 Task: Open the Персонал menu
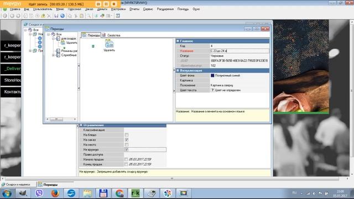point(74,9)
